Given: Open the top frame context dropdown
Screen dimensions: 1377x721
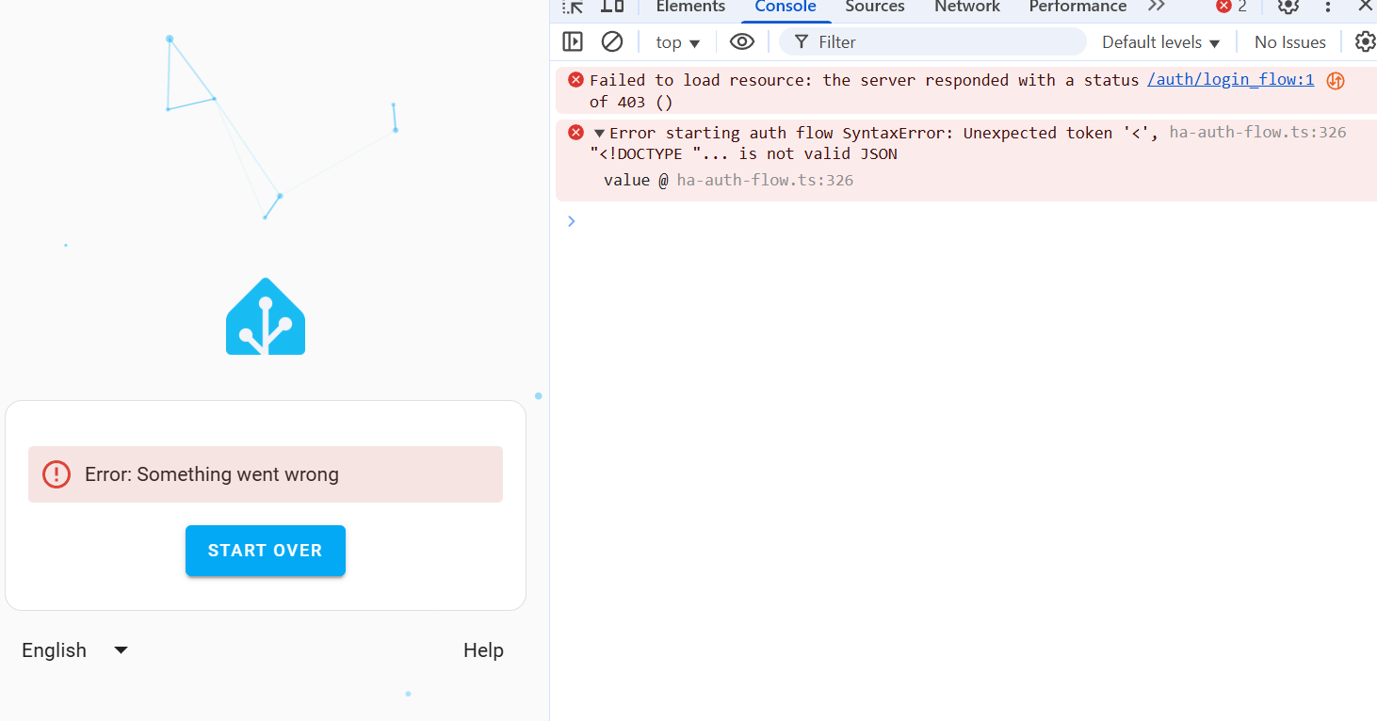Looking at the screenshot, I should [x=676, y=41].
